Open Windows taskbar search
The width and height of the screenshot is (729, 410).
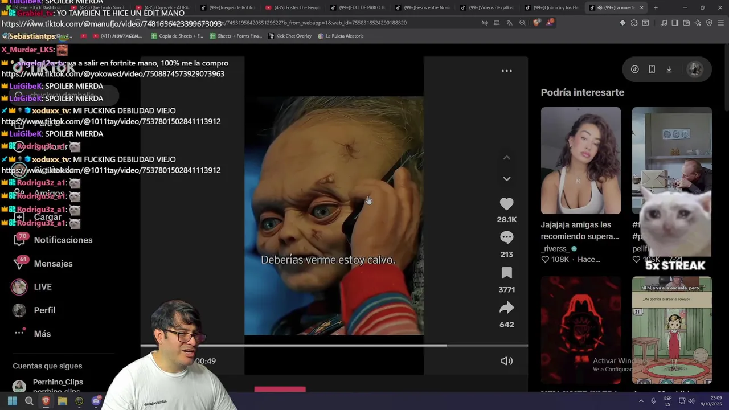tap(29, 401)
